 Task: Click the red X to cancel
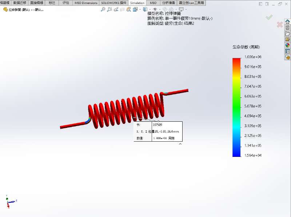280,25
